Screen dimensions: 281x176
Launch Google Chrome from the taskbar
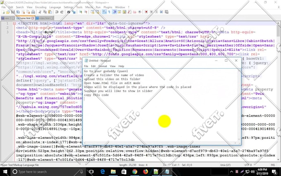point(135,172)
